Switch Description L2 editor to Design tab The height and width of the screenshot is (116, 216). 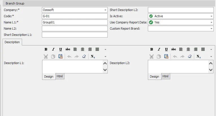pos(155,76)
